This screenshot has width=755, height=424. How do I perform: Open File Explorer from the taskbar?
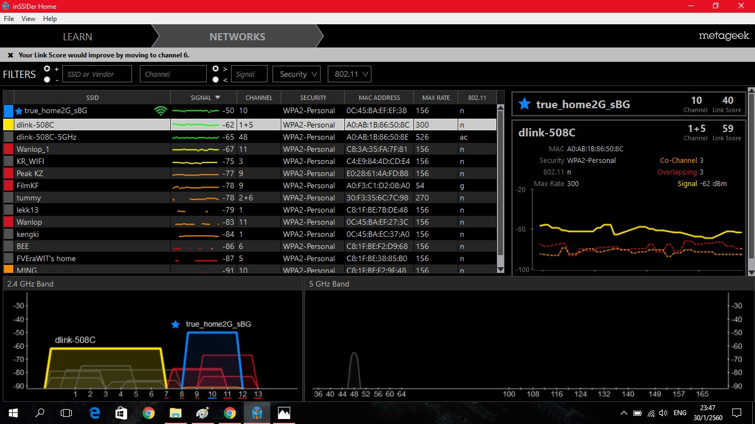(175, 412)
